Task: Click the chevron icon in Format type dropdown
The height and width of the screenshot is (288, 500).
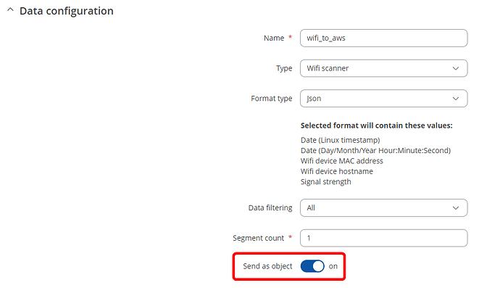Action: (x=456, y=99)
